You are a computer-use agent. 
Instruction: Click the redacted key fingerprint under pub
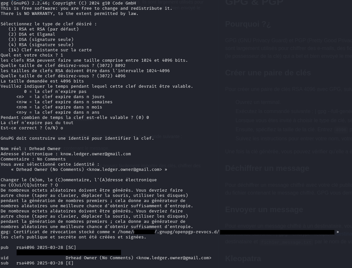click(x=69, y=252)
